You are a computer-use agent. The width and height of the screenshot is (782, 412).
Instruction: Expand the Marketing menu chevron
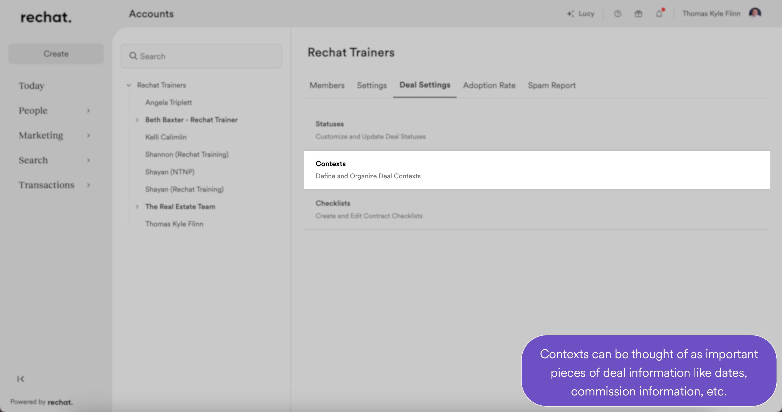[x=88, y=135]
